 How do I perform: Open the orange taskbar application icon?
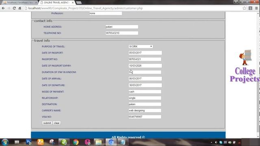[x=40, y=142]
